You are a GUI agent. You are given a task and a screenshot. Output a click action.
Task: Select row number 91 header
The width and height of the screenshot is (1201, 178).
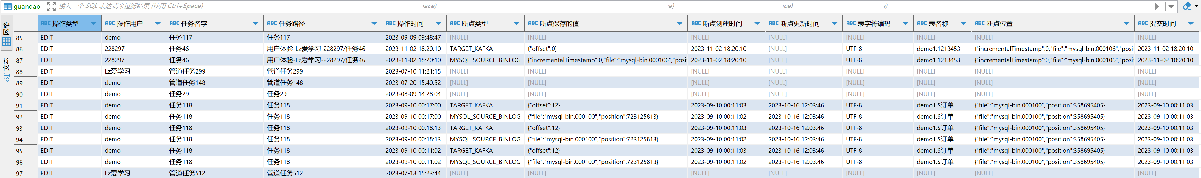click(19, 105)
